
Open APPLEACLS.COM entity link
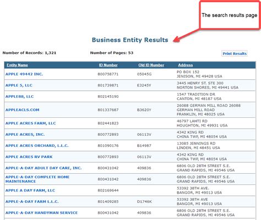tap(22, 110)
